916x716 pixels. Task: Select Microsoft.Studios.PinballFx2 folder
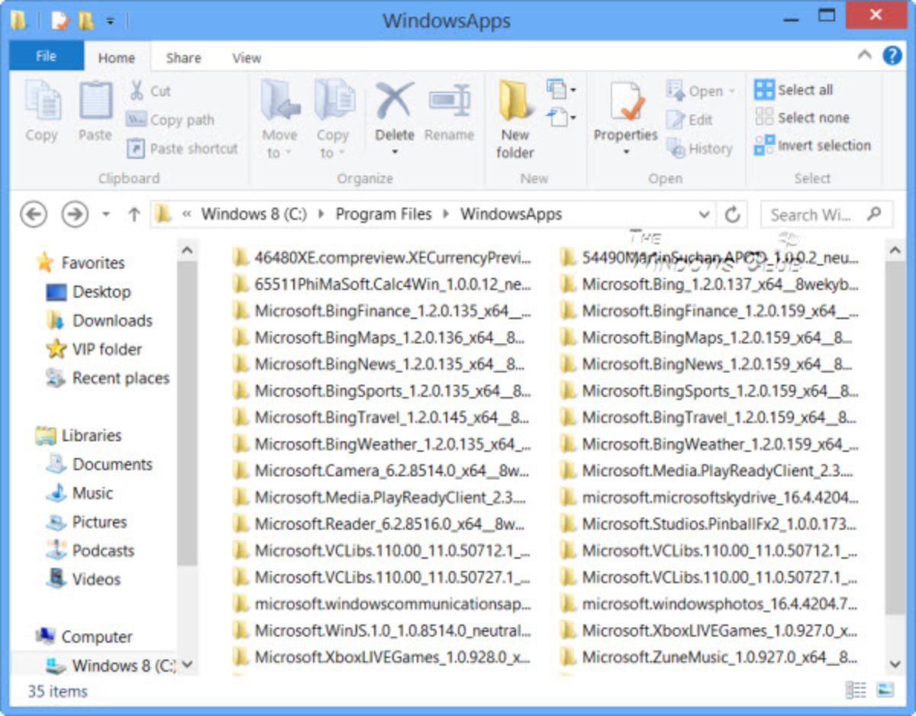click(709, 524)
